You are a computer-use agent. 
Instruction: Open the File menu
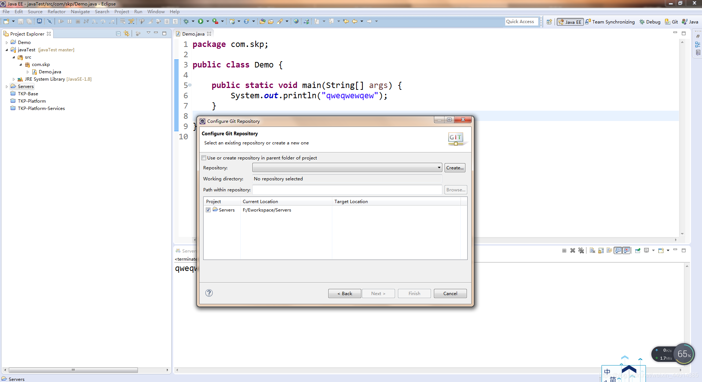6,12
